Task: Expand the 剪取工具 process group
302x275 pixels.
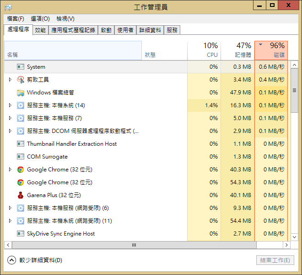Action: (x=10, y=79)
